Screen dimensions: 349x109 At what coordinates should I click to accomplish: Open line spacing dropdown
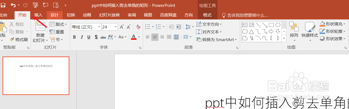(189, 27)
